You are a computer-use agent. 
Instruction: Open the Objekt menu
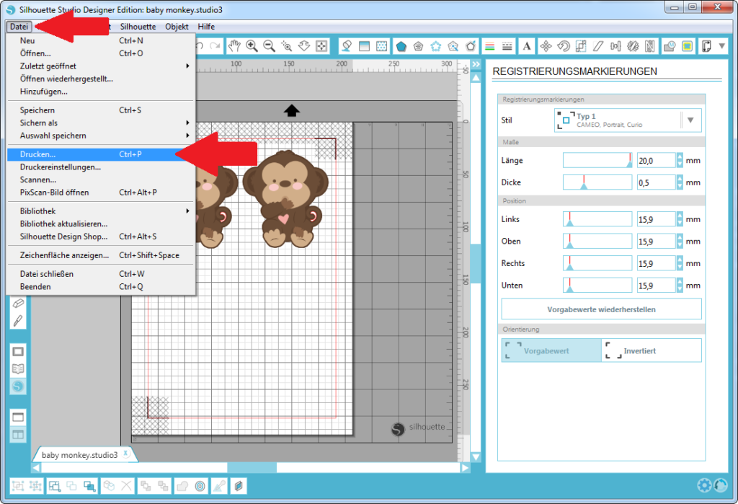coord(177,27)
